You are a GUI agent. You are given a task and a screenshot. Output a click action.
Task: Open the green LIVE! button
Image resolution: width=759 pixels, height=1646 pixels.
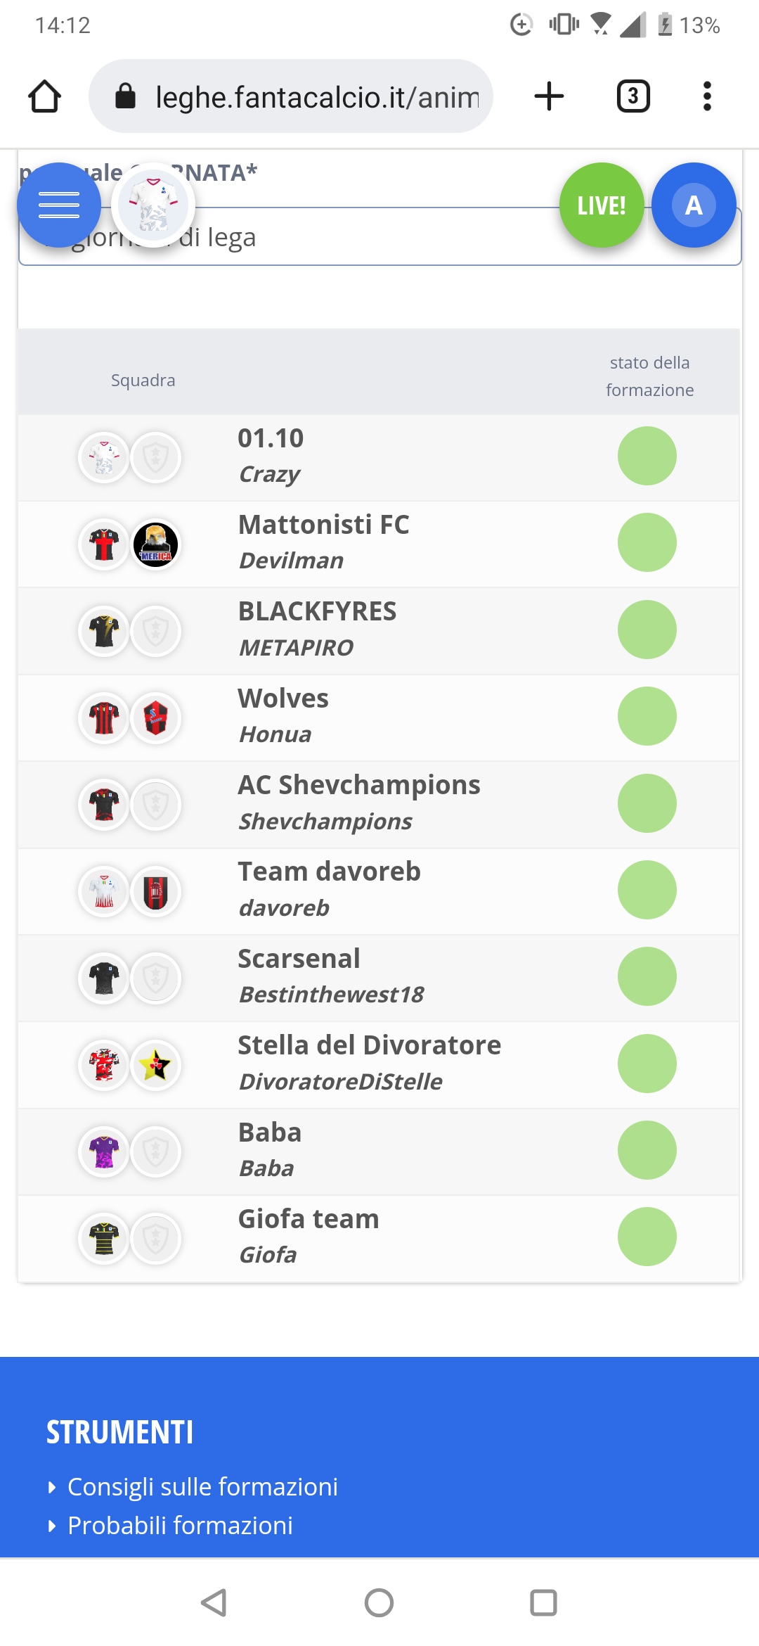click(602, 205)
